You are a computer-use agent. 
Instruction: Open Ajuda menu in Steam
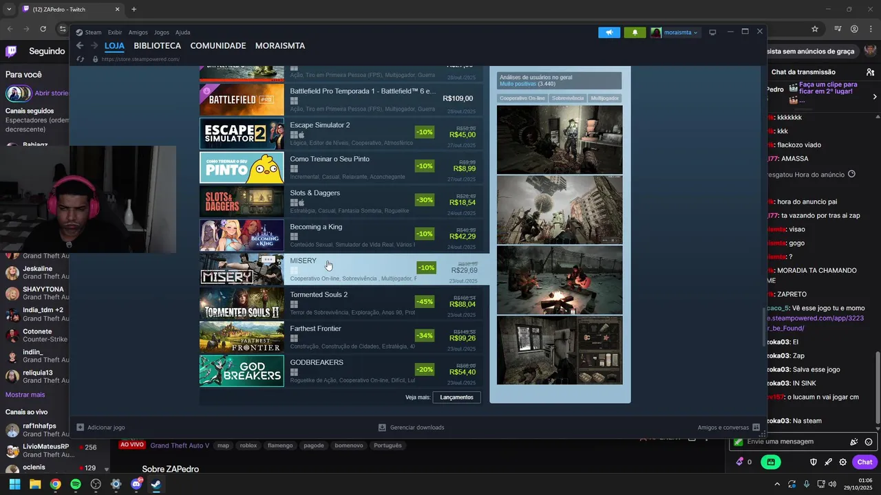point(182,32)
